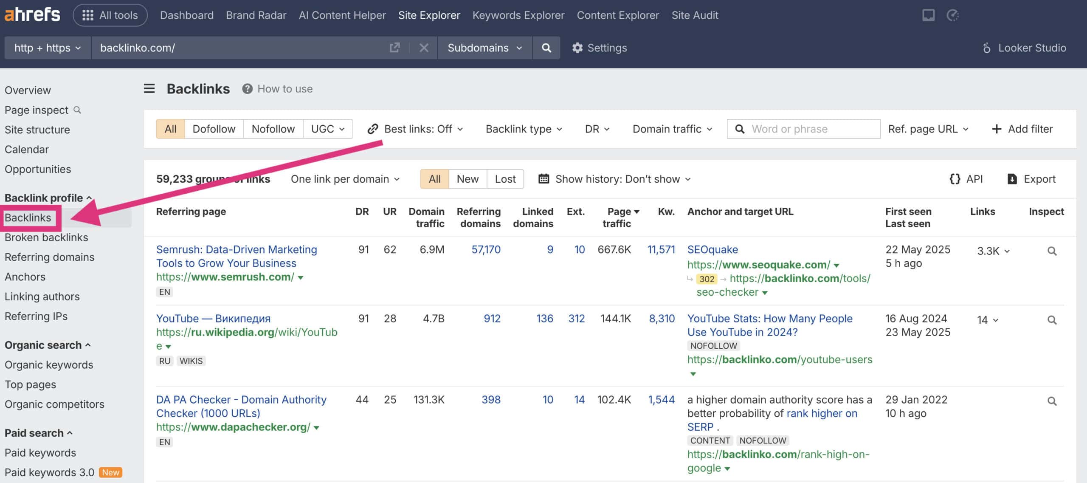Open One link per domain dropdown

click(345, 179)
